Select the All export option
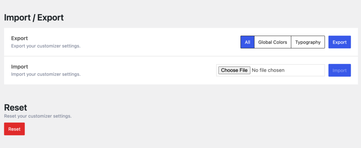This screenshot has width=361, height=148. pos(247,42)
